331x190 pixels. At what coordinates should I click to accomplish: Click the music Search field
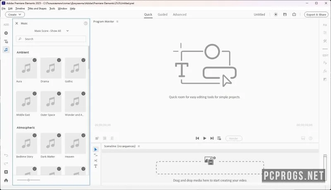coord(51,39)
